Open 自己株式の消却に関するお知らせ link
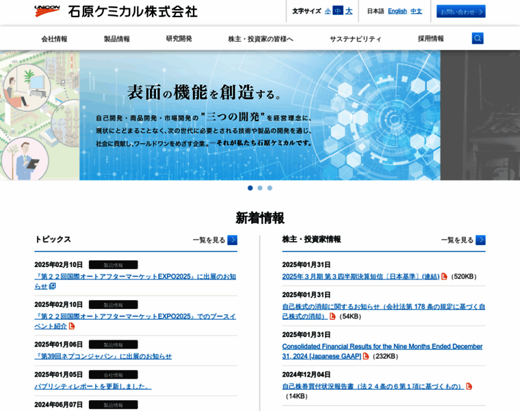The height and width of the screenshot is (411, 520). [x=383, y=311]
